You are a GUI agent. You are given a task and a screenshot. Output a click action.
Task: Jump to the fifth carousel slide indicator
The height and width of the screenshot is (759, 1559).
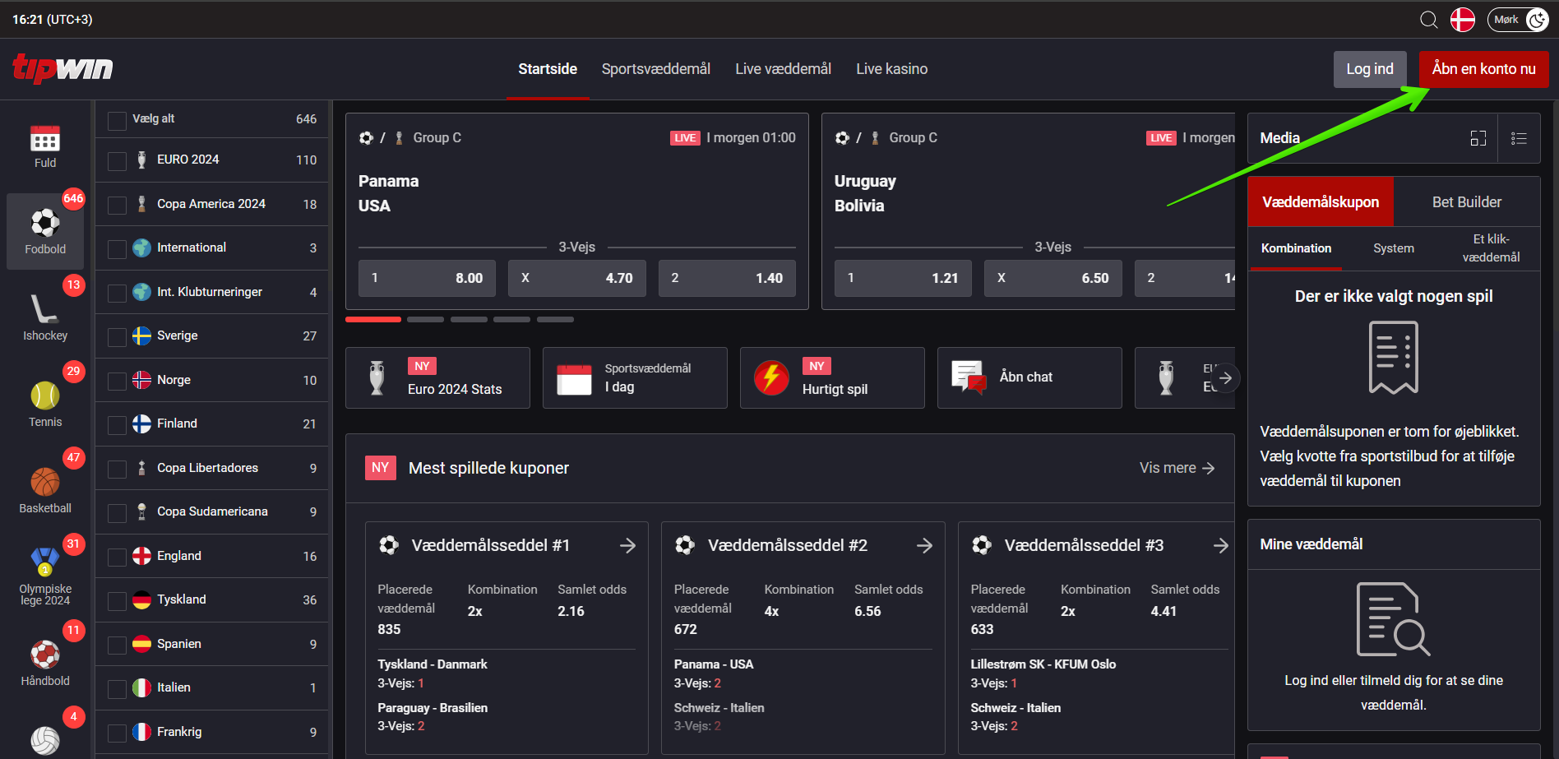pos(555,319)
